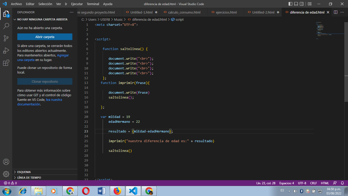Image resolution: width=348 pixels, height=196 pixels.
Task: Go to line via Lín. 23, col. 28
Action: coord(266,183)
